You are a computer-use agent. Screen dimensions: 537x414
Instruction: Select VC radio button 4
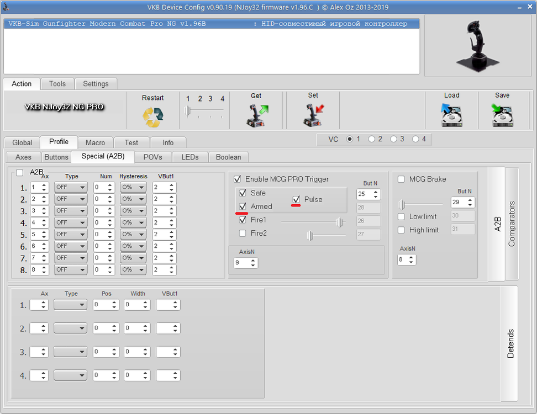415,139
